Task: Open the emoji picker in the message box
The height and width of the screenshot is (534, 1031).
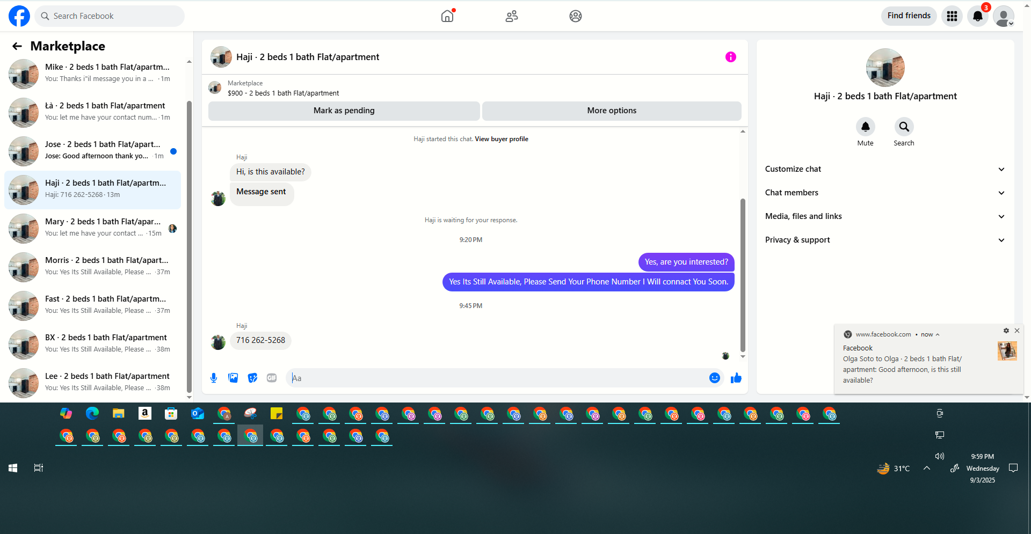Action: [715, 378]
